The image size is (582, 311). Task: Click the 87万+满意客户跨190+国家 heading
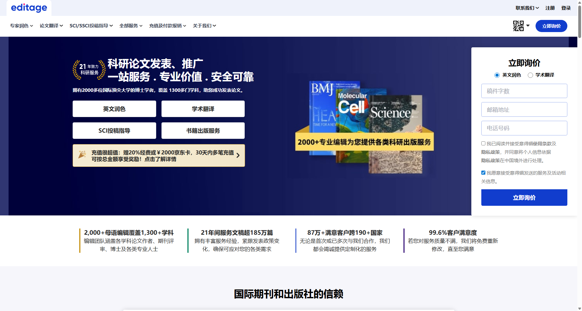point(345,233)
